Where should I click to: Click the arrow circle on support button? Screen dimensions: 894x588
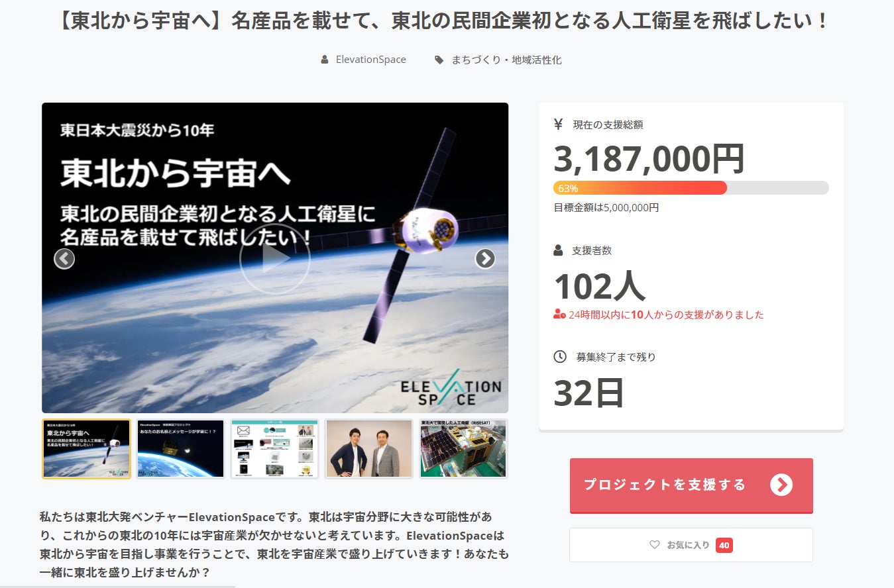781,485
